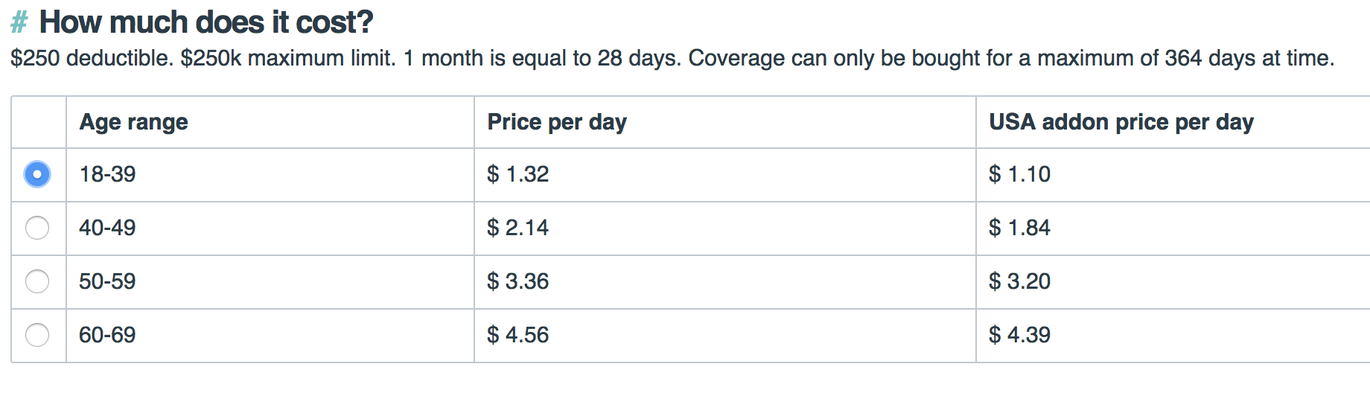Viewport: 1370px width, 393px height.
Task: Click the $ 4.56 price per day cell
Action: (725, 335)
